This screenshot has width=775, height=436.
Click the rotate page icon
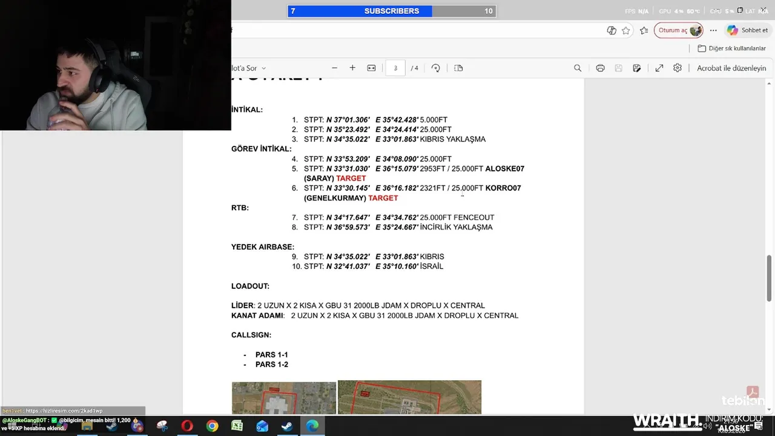click(436, 68)
